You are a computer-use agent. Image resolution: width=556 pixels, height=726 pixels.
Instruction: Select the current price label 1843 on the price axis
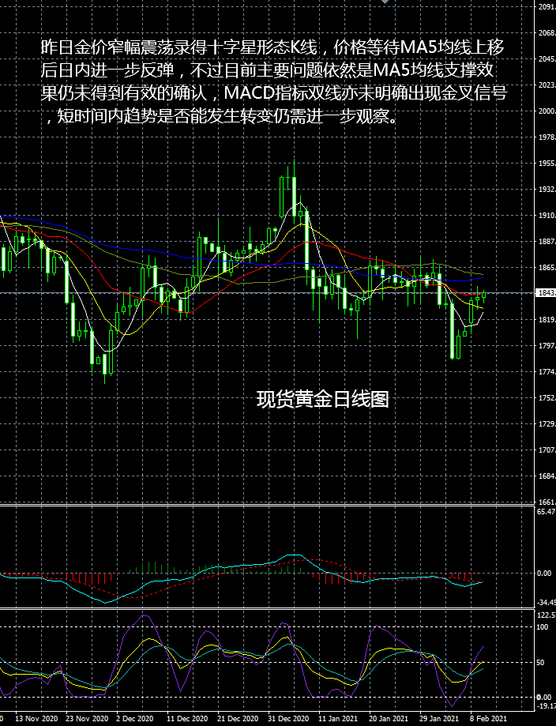[x=546, y=293]
